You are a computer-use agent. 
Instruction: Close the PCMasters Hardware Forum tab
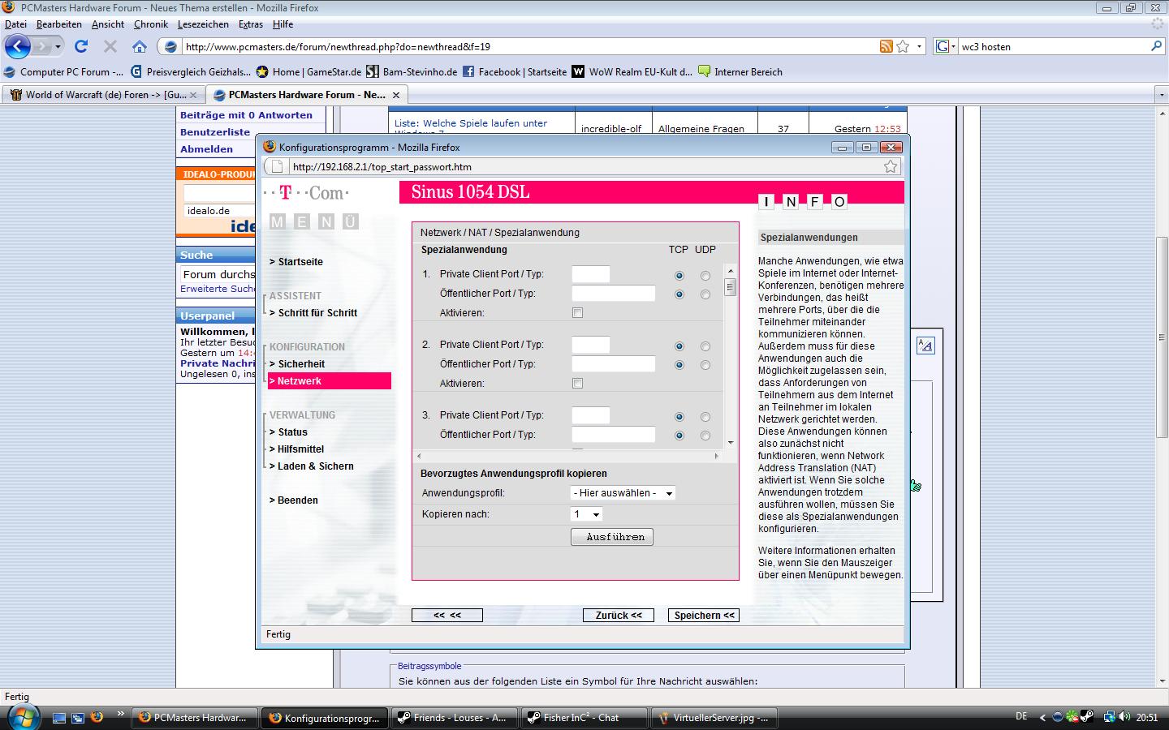pyautogui.click(x=396, y=95)
